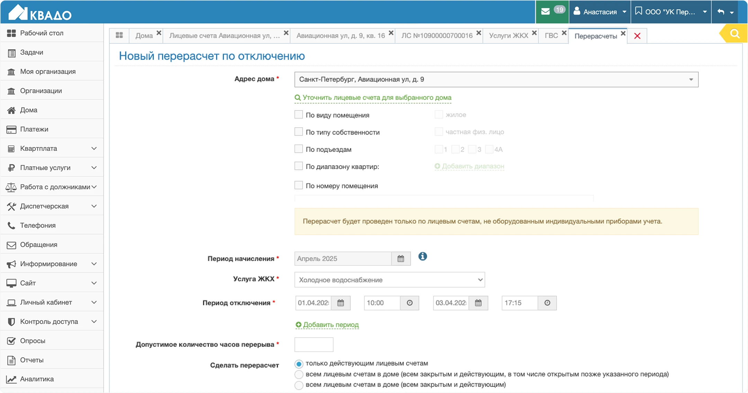This screenshot has height=393, width=748.
Task: Open Адрес дома dropdown
Action: click(x=496, y=79)
